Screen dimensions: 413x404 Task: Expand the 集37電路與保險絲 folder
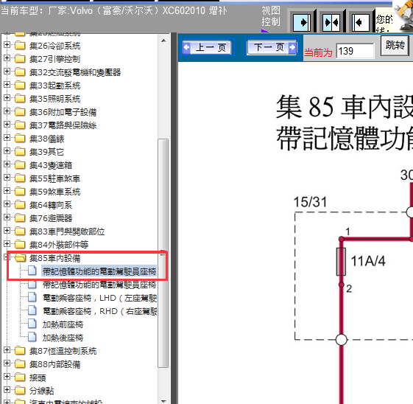tap(7, 124)
